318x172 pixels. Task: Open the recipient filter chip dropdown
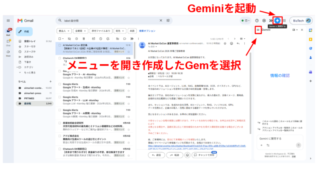[x=120, y=31]
